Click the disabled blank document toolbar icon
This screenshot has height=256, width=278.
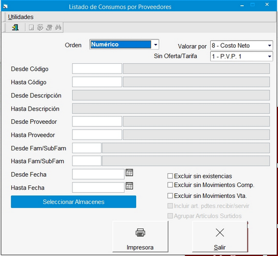pyautogui.click(x=31, y=27)
